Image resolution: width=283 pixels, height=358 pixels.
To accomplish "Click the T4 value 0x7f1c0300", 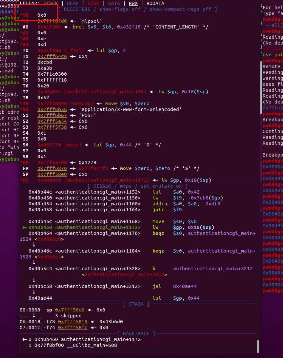I will tap(52, 74).
